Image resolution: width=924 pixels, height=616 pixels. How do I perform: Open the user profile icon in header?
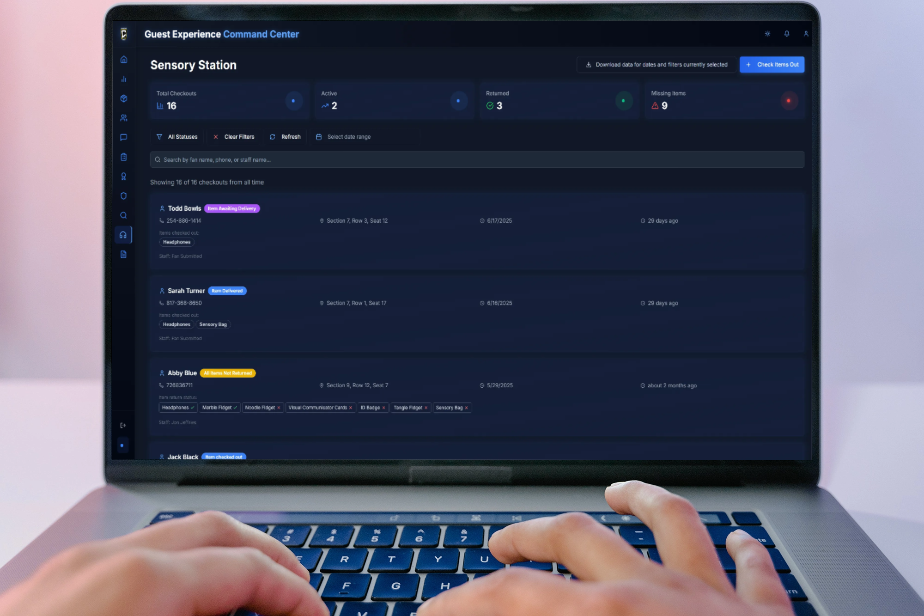pyautogui.click(x=806, y=34)
